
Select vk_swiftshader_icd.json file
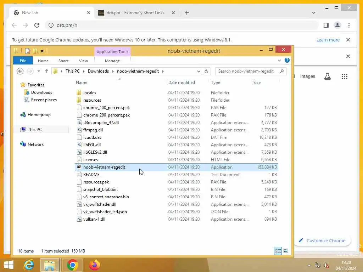click(105, 212)
